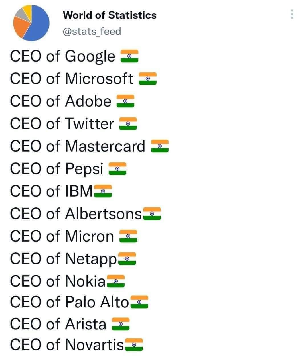The image size is (308, 359).
Task: Click India flag beside Twitter line
Action: pyautogui.click(x=128, y=124)
